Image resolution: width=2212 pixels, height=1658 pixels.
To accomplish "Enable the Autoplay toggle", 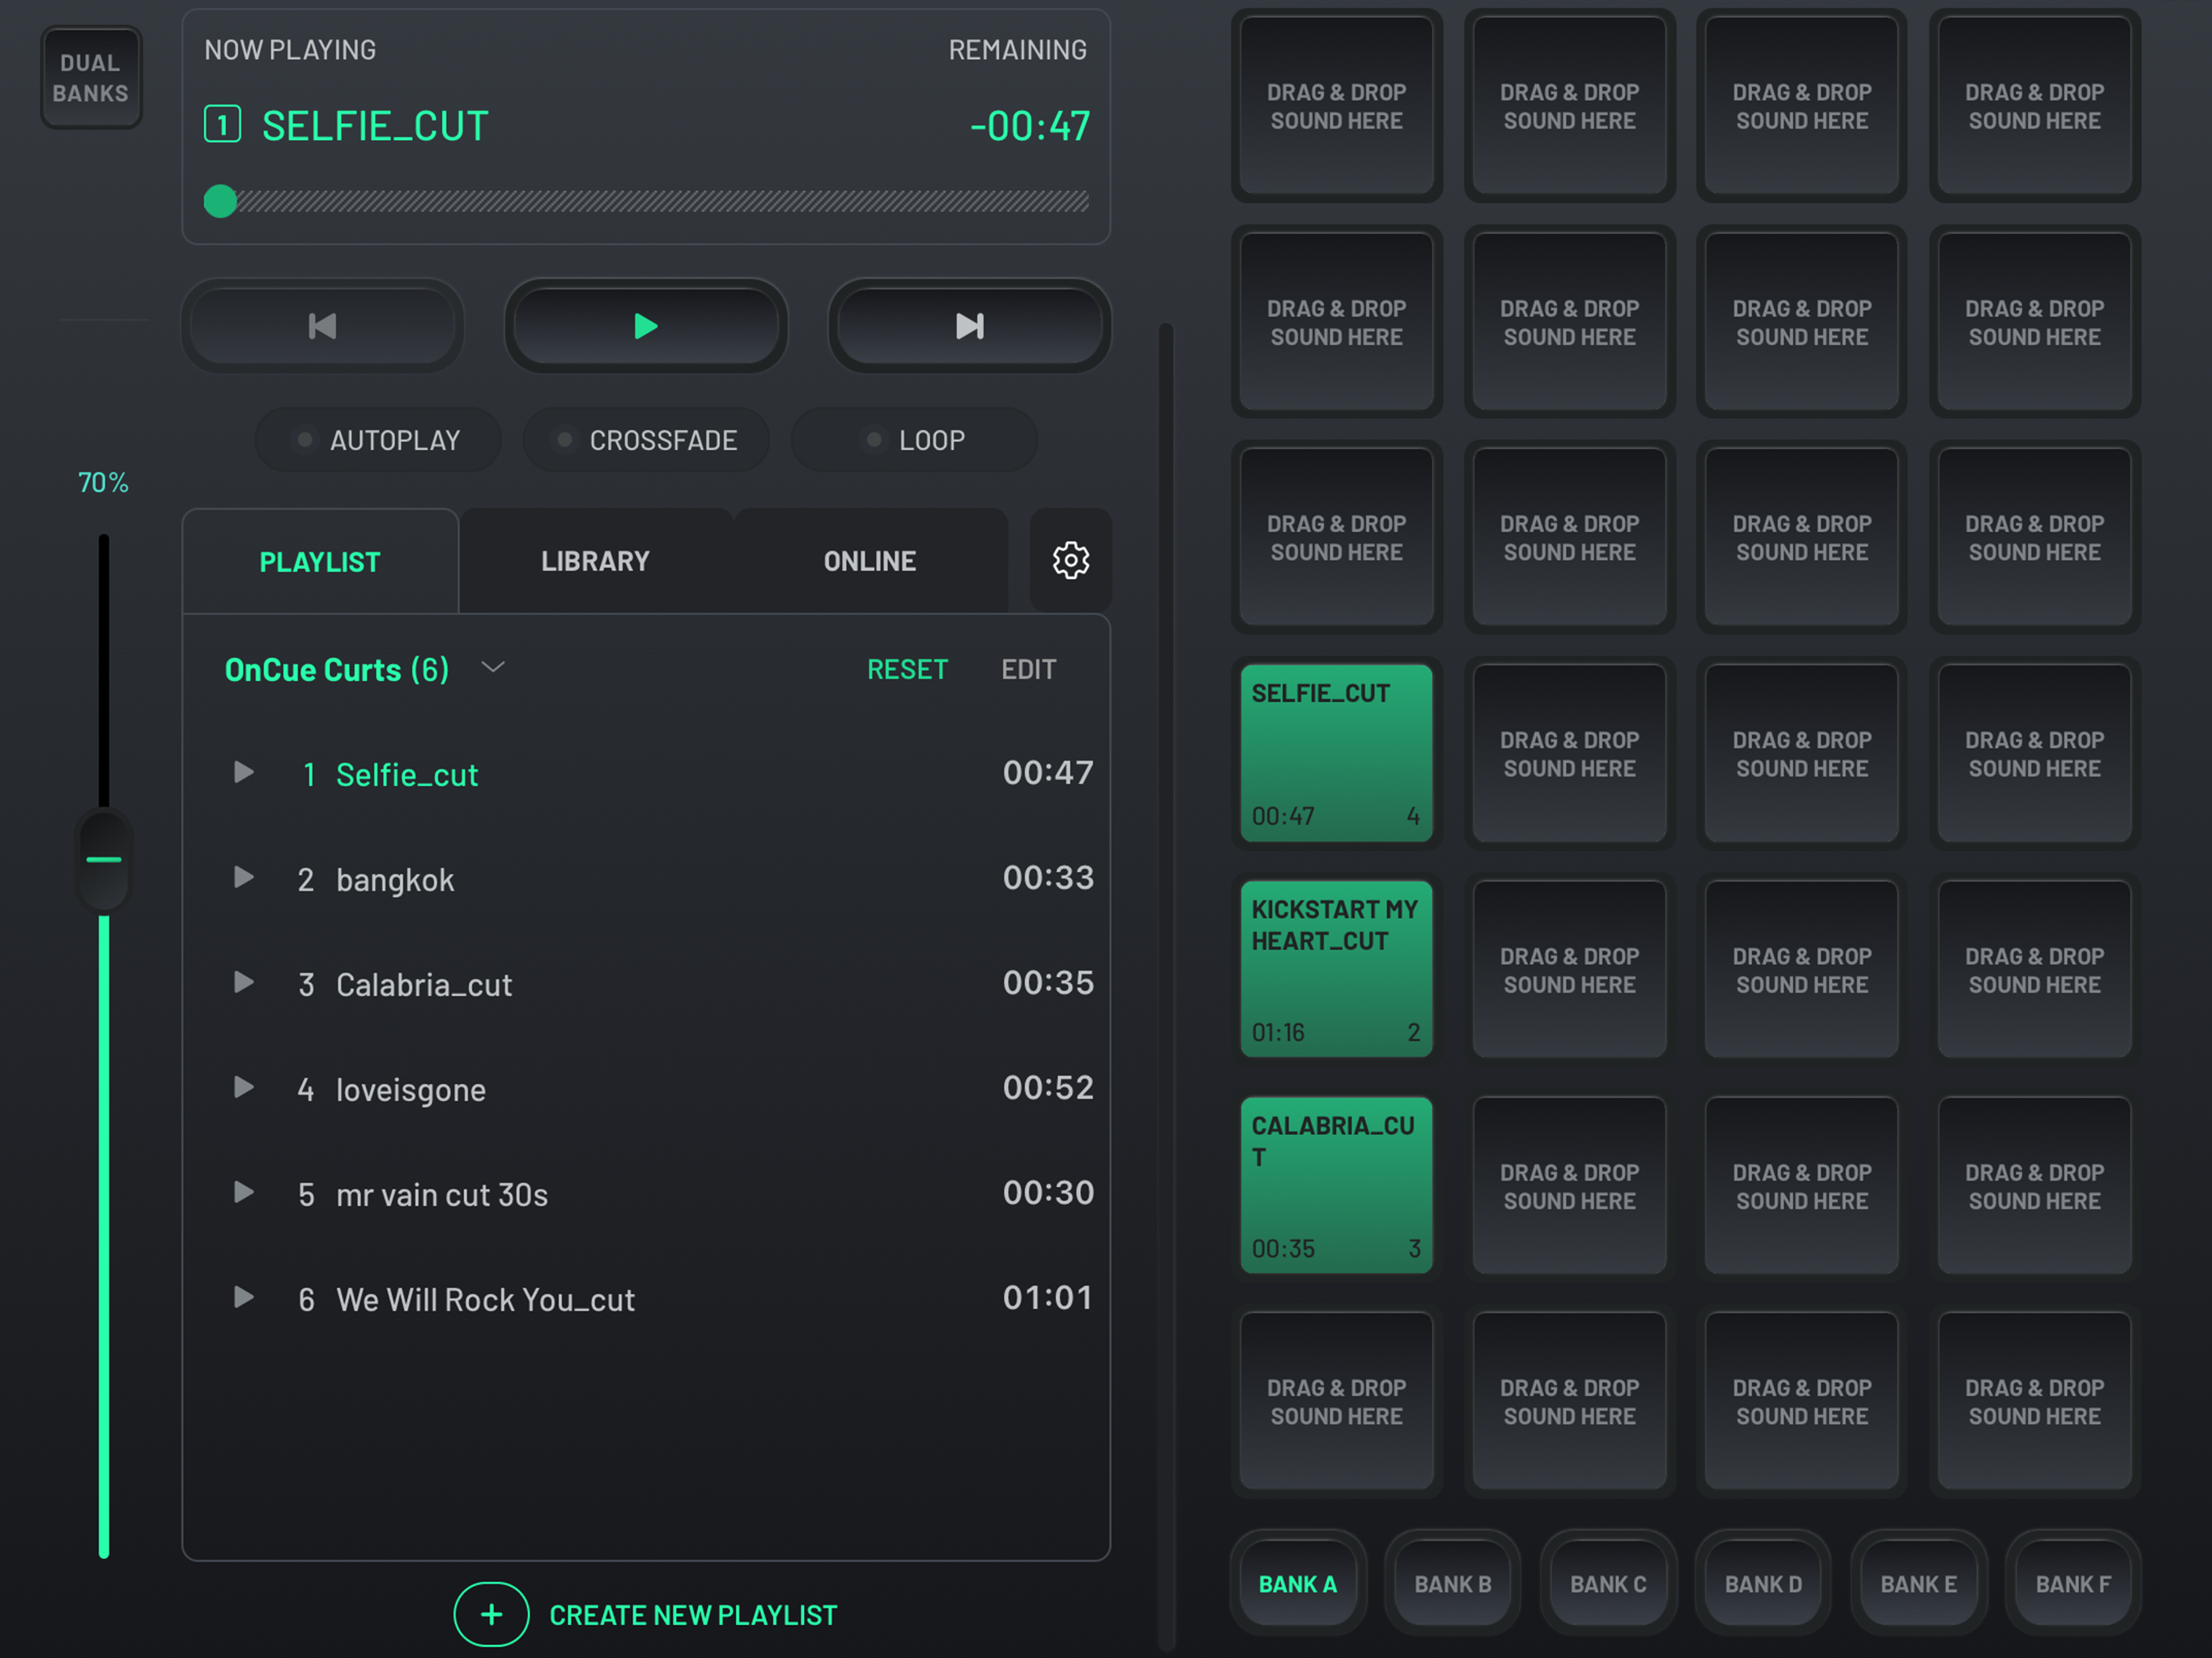I will pyautogui.click(x=378, y=440).
